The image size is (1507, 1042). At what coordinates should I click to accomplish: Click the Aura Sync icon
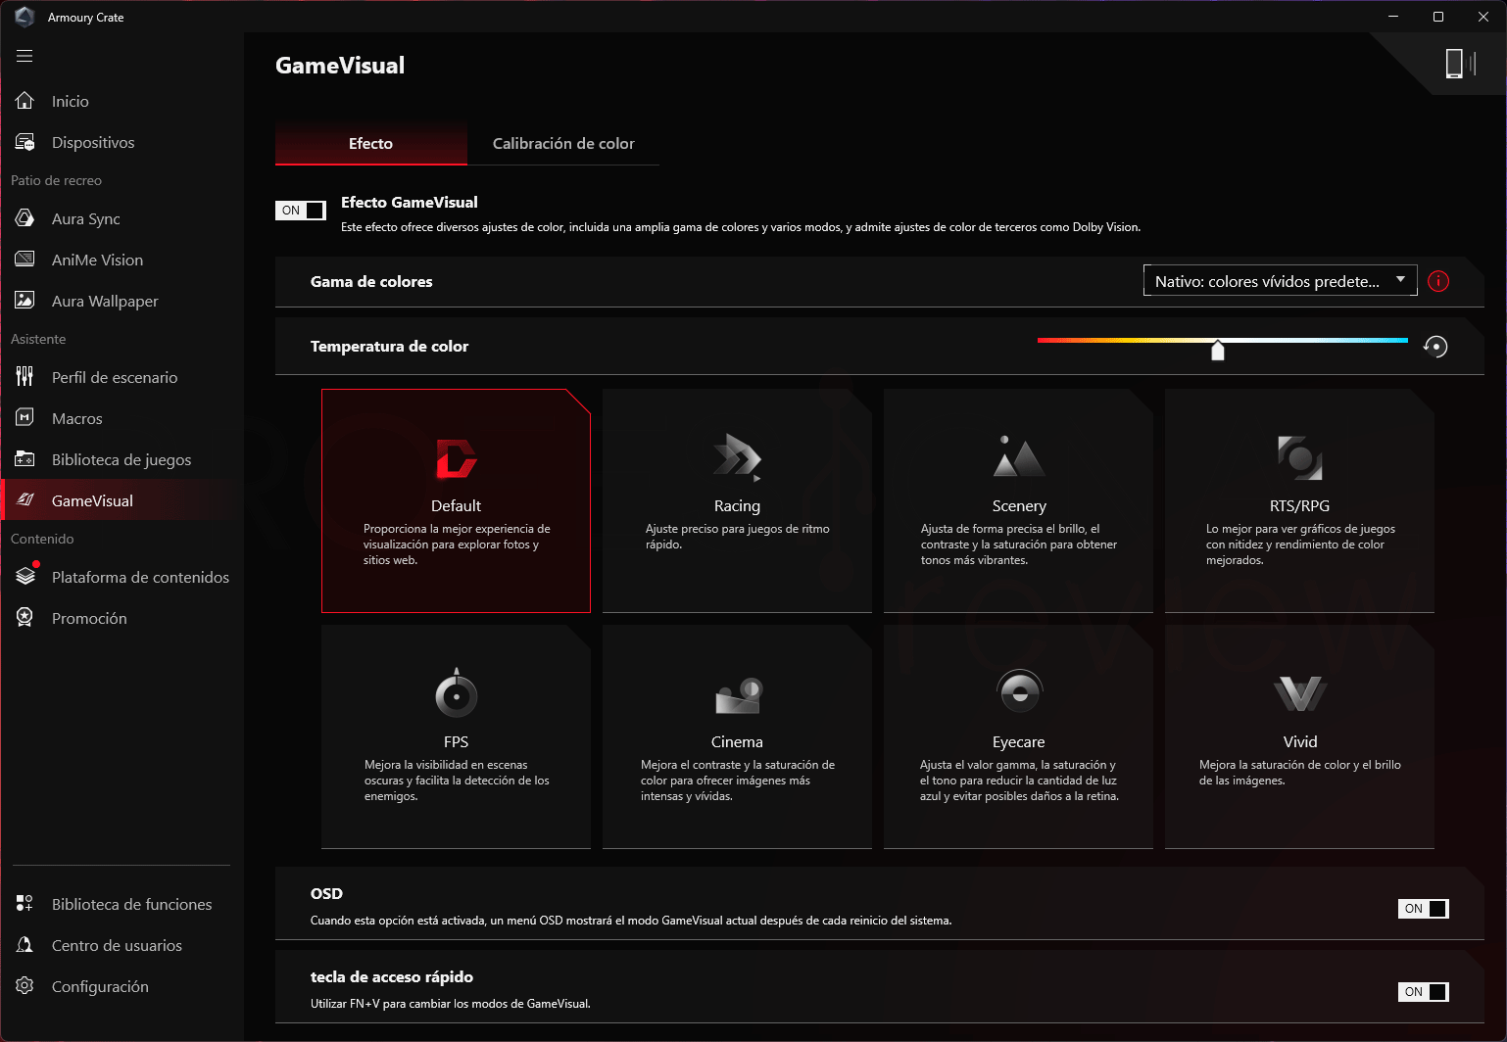pyautogui.click(x=24, y=218)
